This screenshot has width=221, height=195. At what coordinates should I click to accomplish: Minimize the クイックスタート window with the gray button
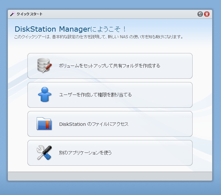coord(200,14)
